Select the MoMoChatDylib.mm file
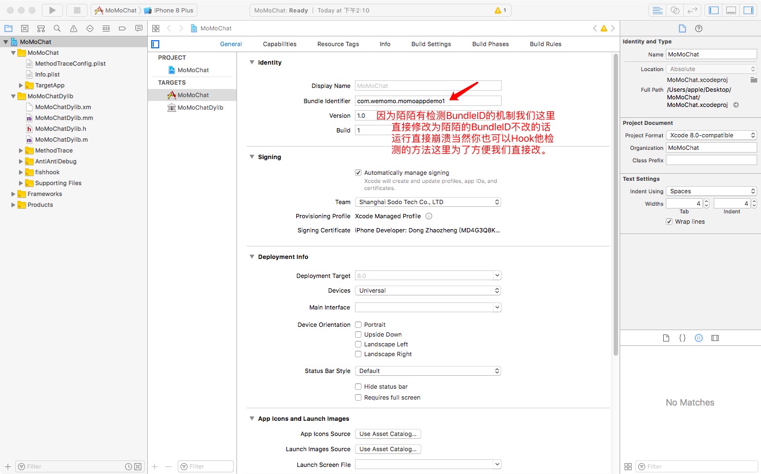The width and height of the screenshot is (761, 474). 64,118
